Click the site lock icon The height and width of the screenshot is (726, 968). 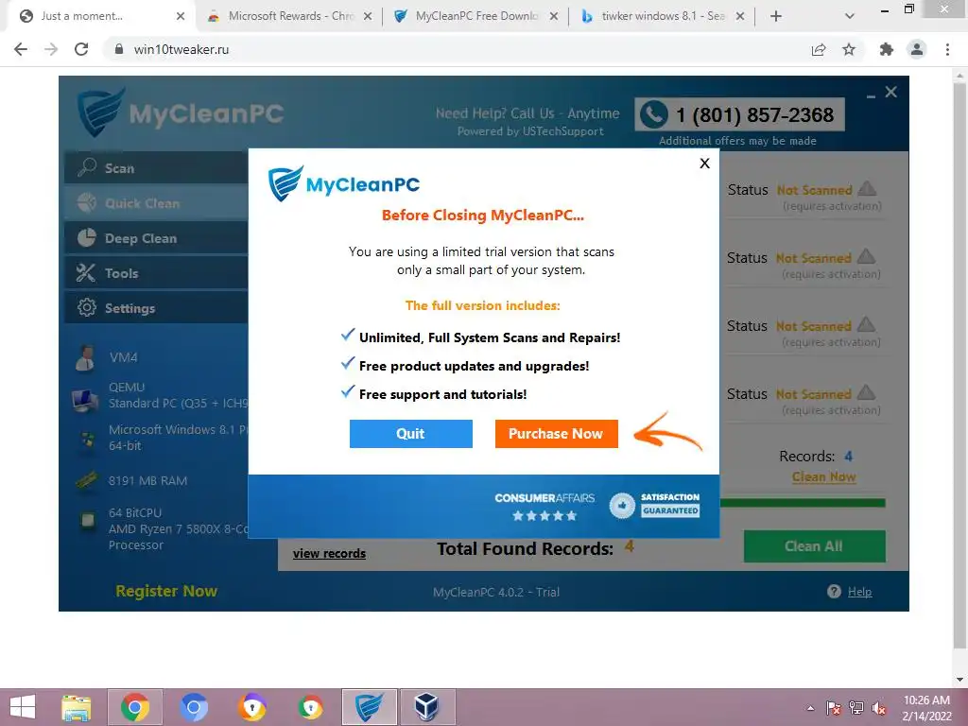coord(118,49)
